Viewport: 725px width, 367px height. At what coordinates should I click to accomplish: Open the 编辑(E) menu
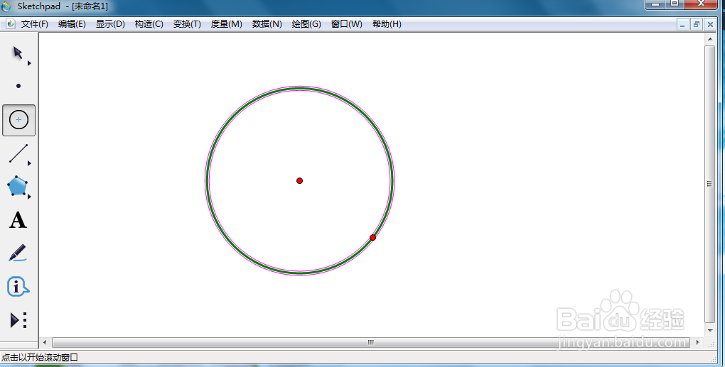[72, 24]
